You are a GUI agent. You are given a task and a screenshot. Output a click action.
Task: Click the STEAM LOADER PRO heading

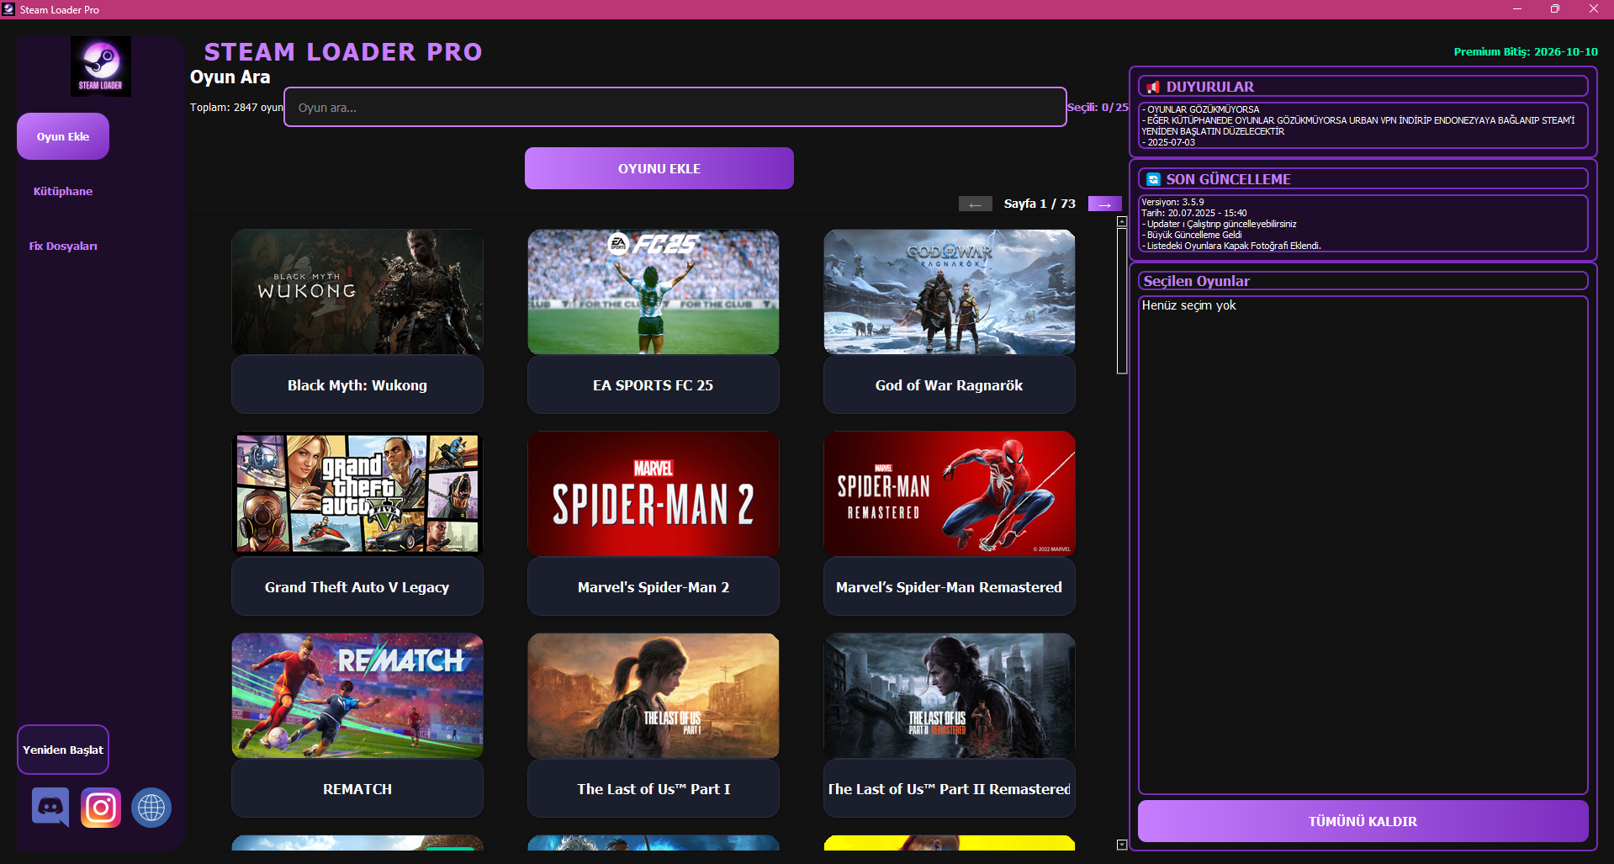pyautogui.click(x=343, y=52)
